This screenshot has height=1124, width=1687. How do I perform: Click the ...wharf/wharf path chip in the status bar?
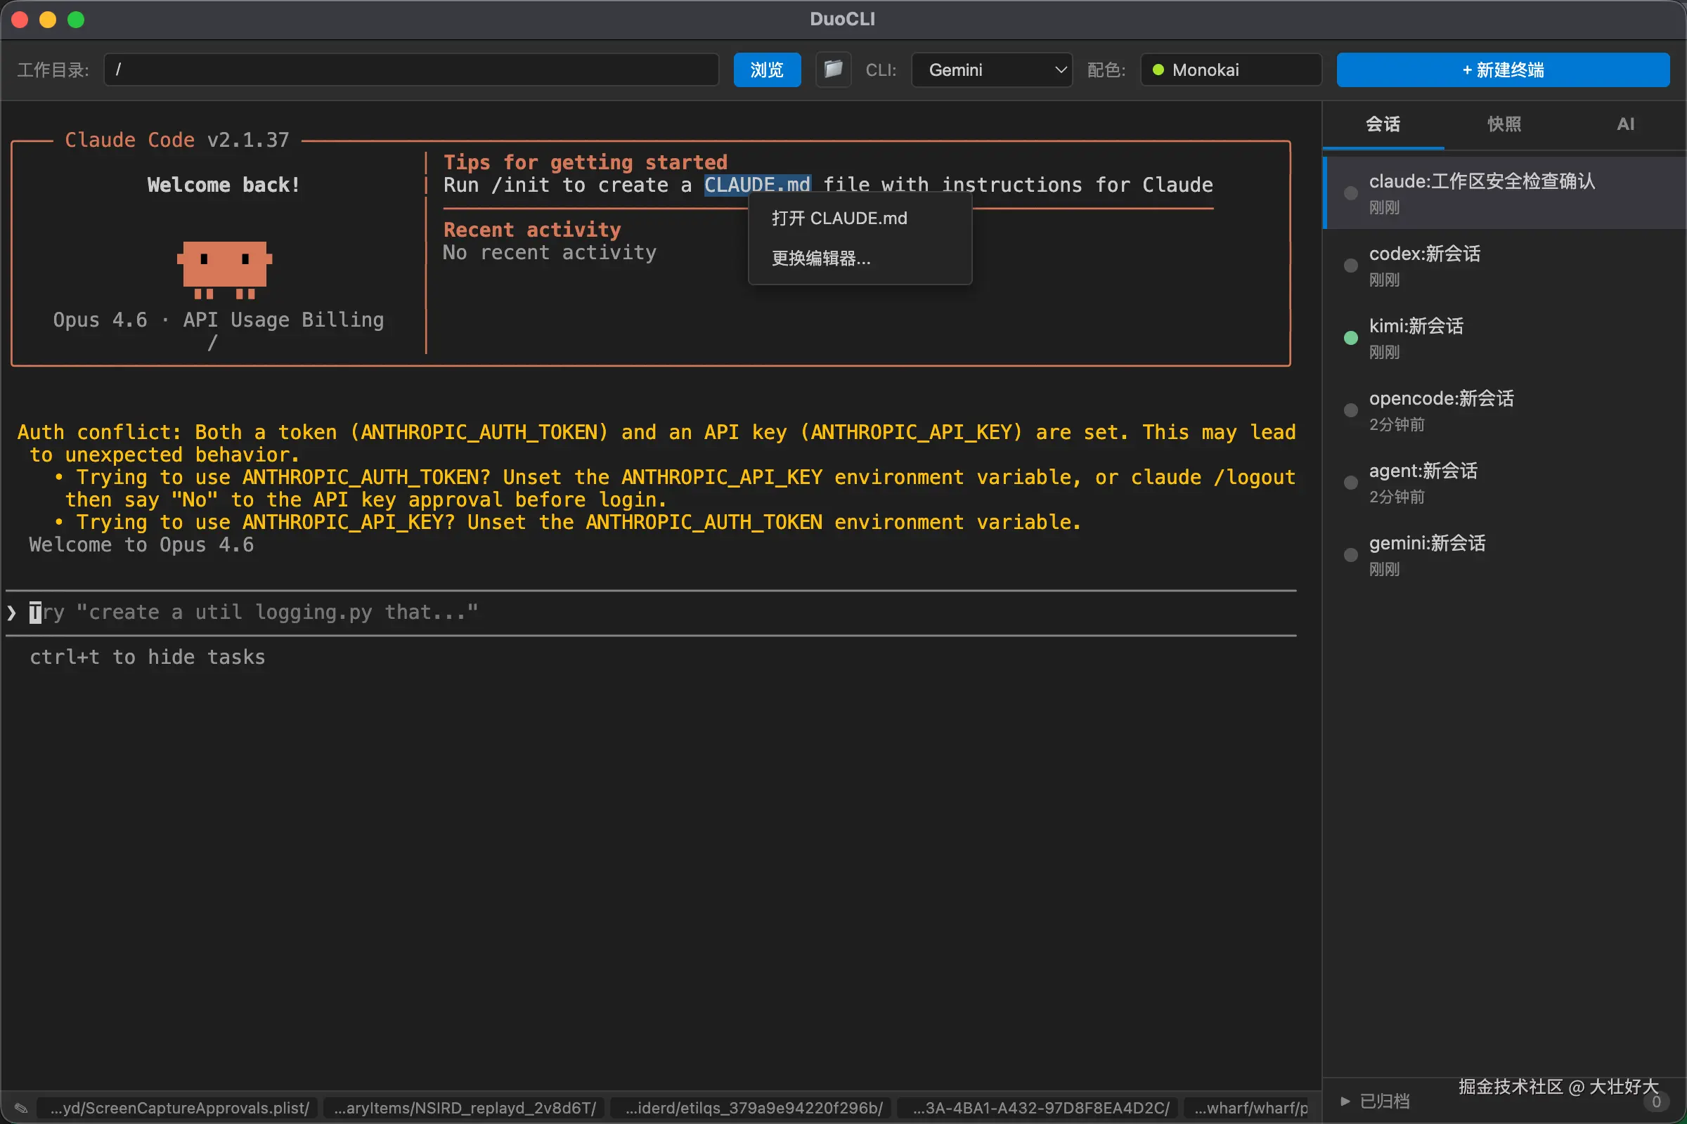click(1250, 1108)
